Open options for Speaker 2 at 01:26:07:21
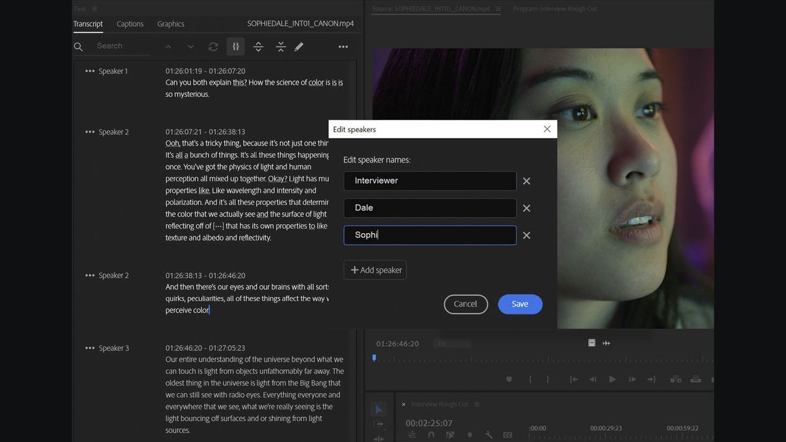 [90, 132]
